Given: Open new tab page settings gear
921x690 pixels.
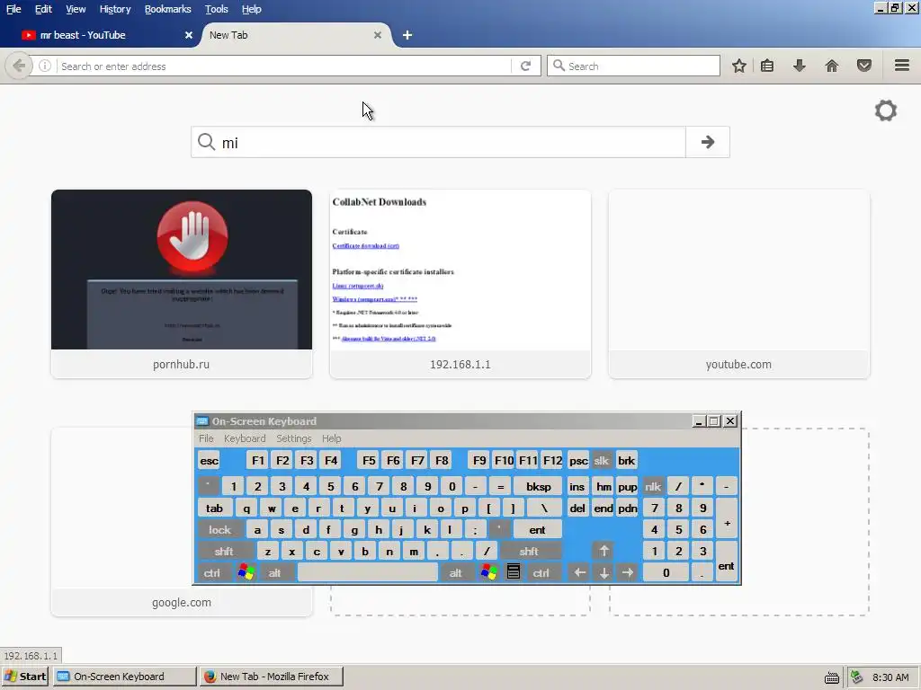Looking at the screenshot, I should point(886,111).
